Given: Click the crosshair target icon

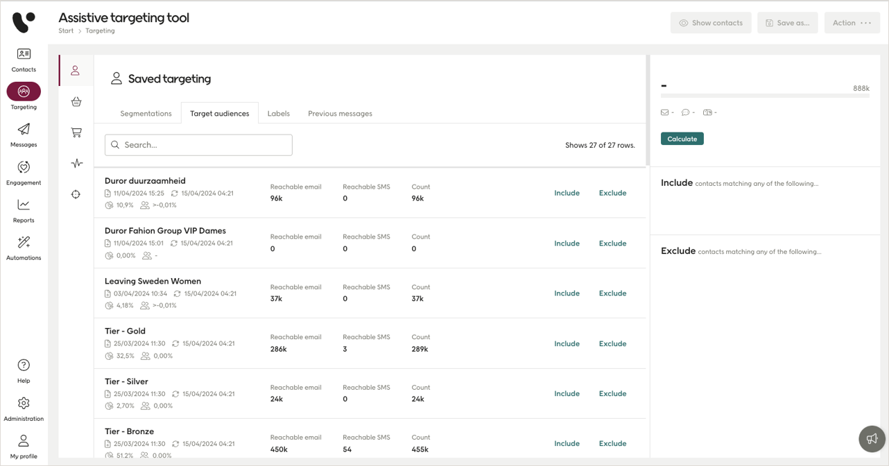Looking at the screenshot, I should [x=76, y=194].
